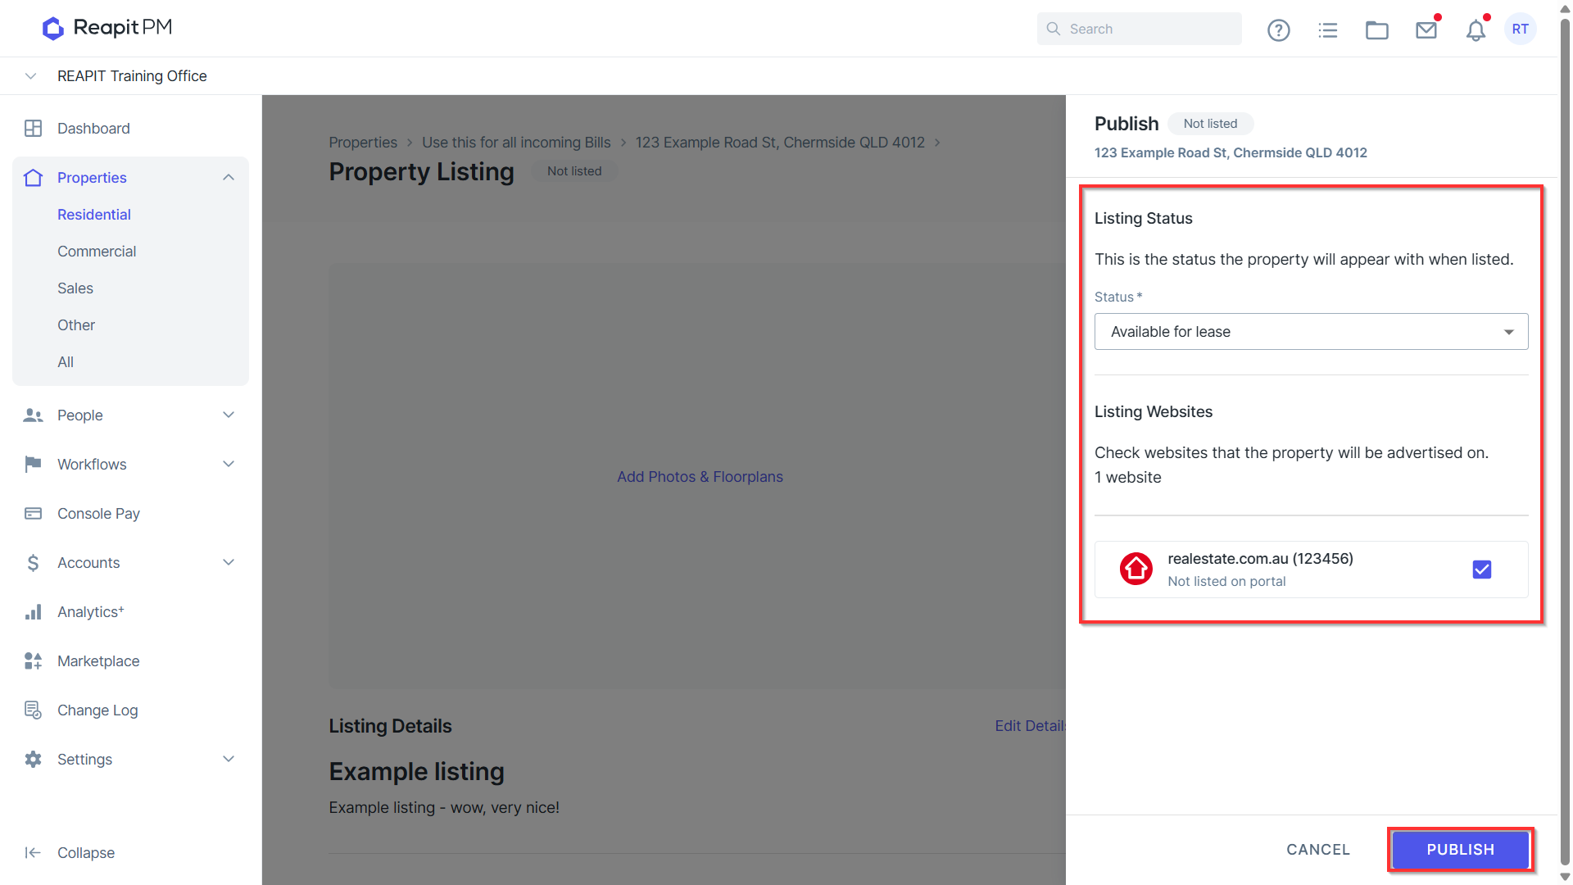Open the help question mark icon
1573x885 pixels.
pyautogui.click(x=1278, y=30)
